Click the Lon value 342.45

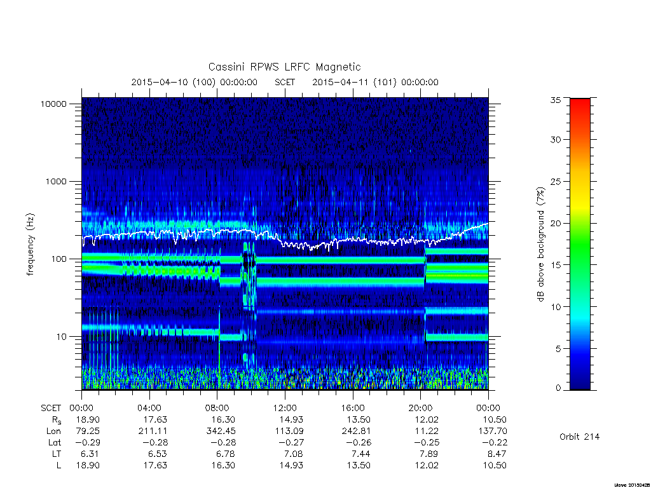coord(221,431)
